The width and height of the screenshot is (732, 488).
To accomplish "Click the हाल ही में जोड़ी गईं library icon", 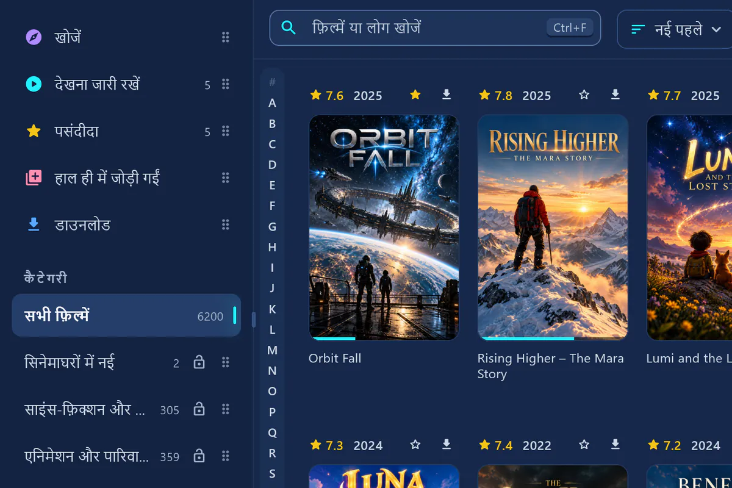I will tap(34, 178).
